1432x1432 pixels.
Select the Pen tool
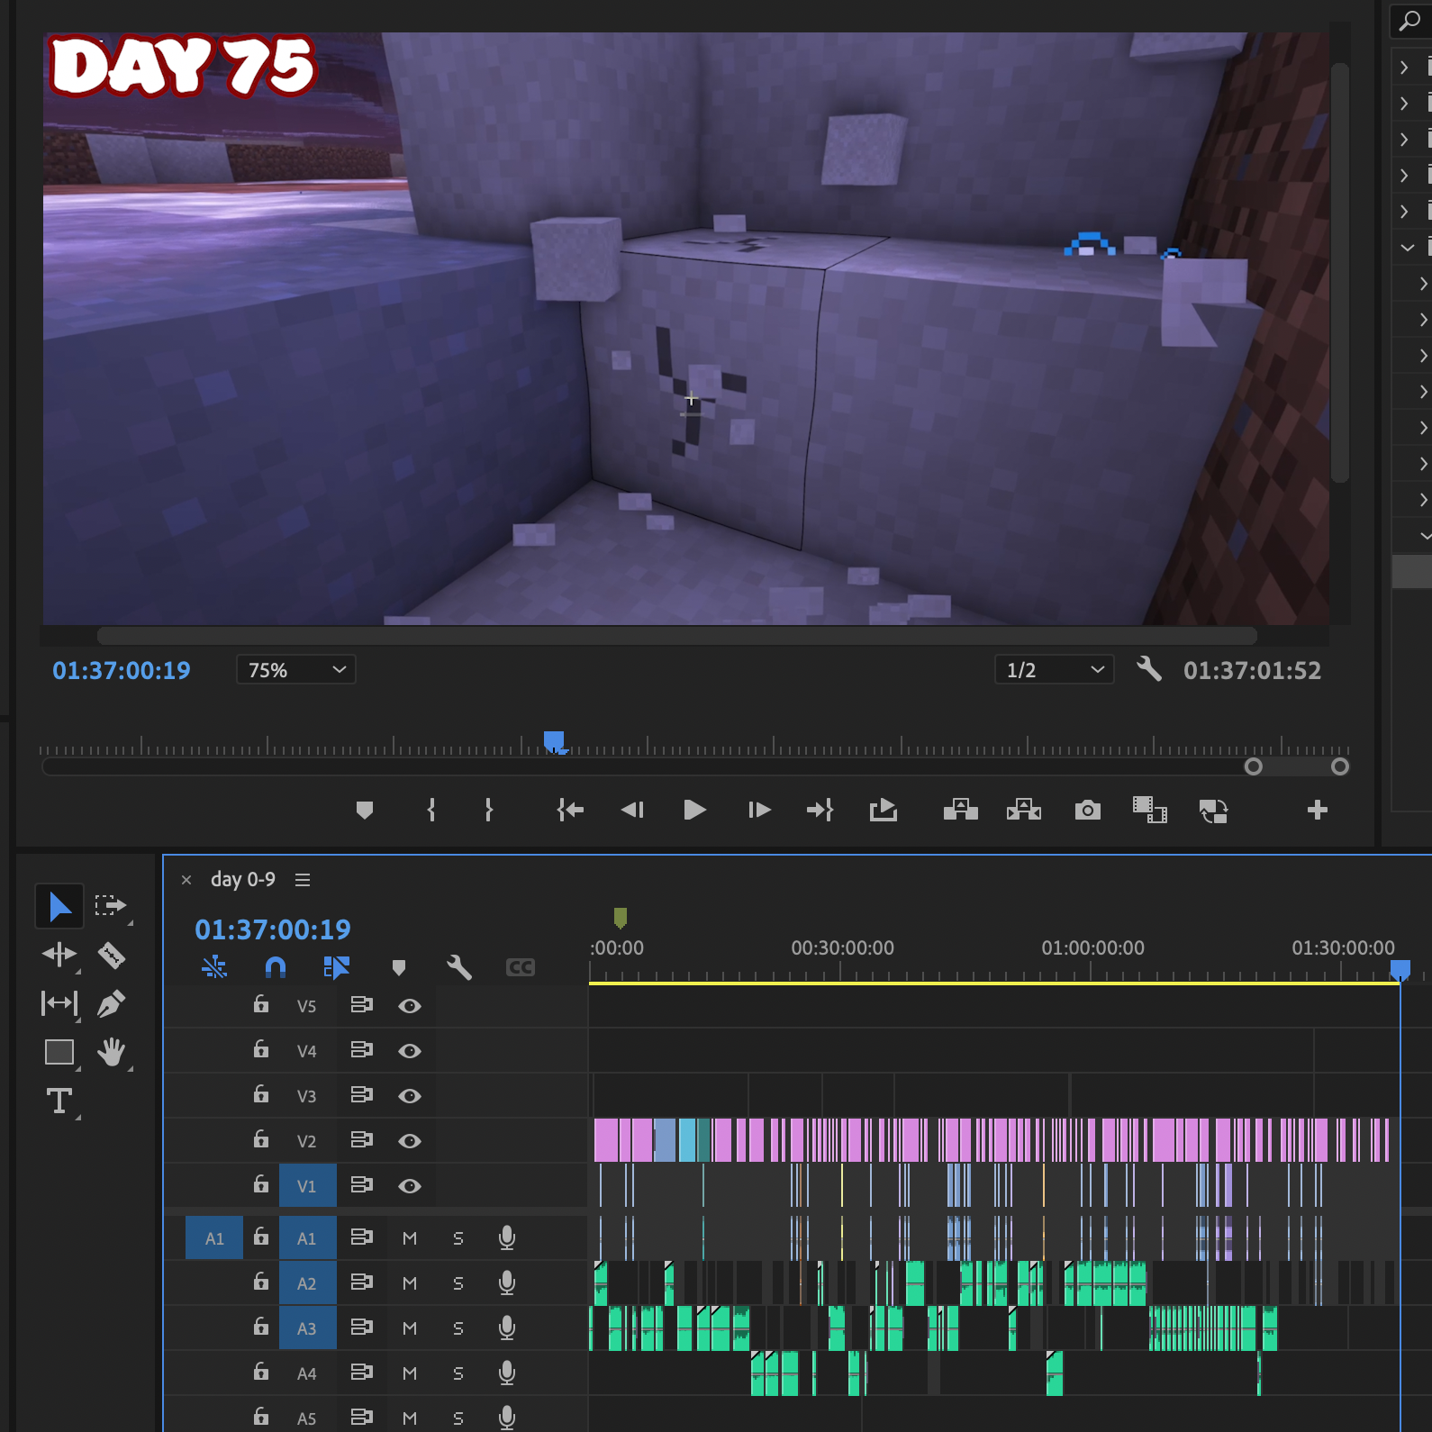coord(111,1003)
